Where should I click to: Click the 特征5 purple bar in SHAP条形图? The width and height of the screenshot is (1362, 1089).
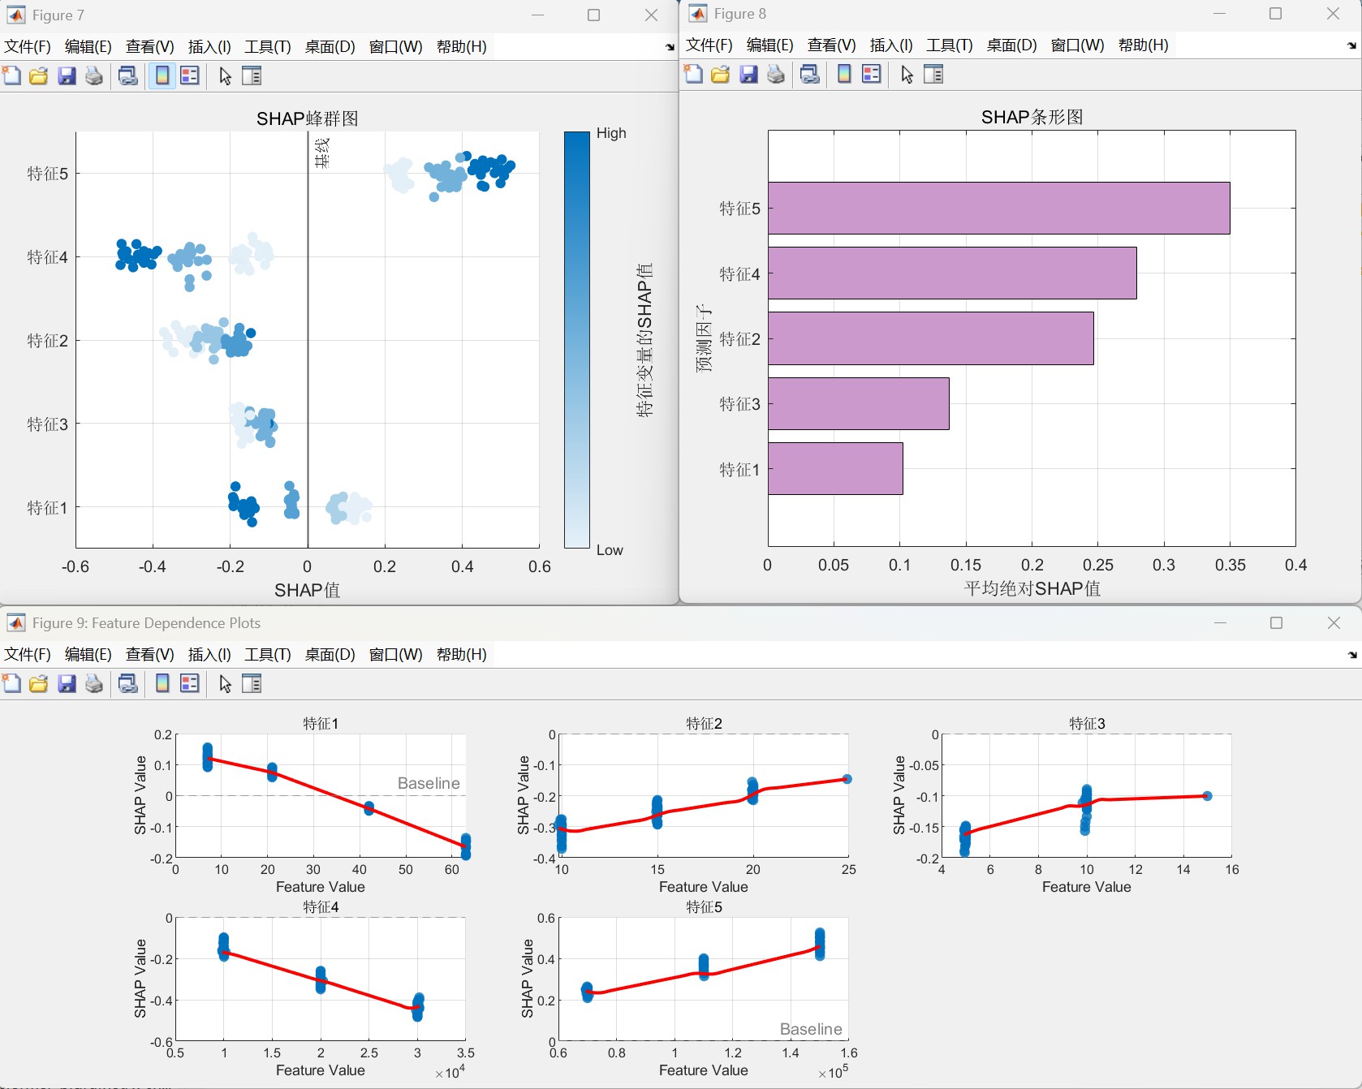pos(998,209)
